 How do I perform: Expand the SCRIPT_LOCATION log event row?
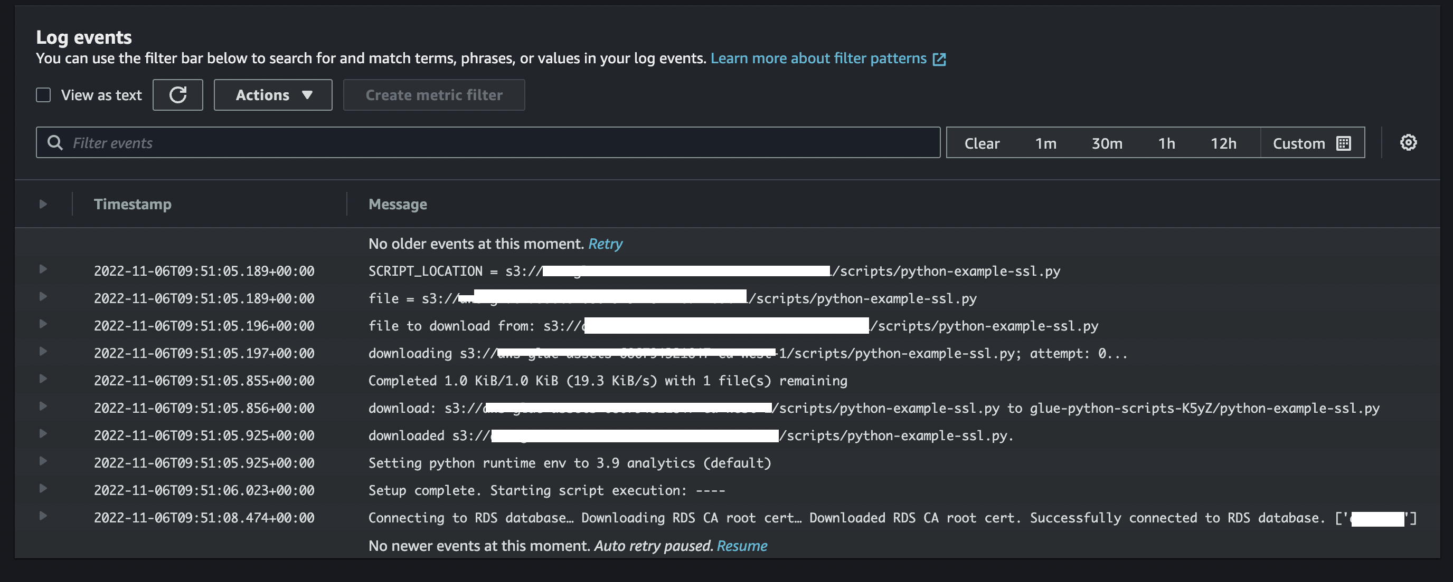(43, 269)
